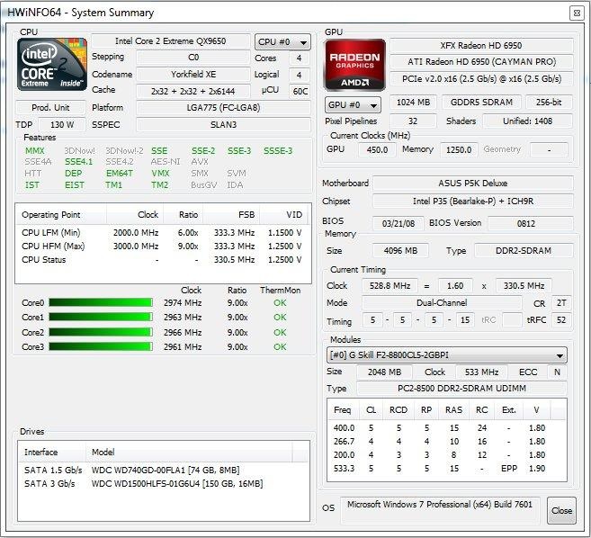Close the System Summary window with X

(x=575, y=12)
